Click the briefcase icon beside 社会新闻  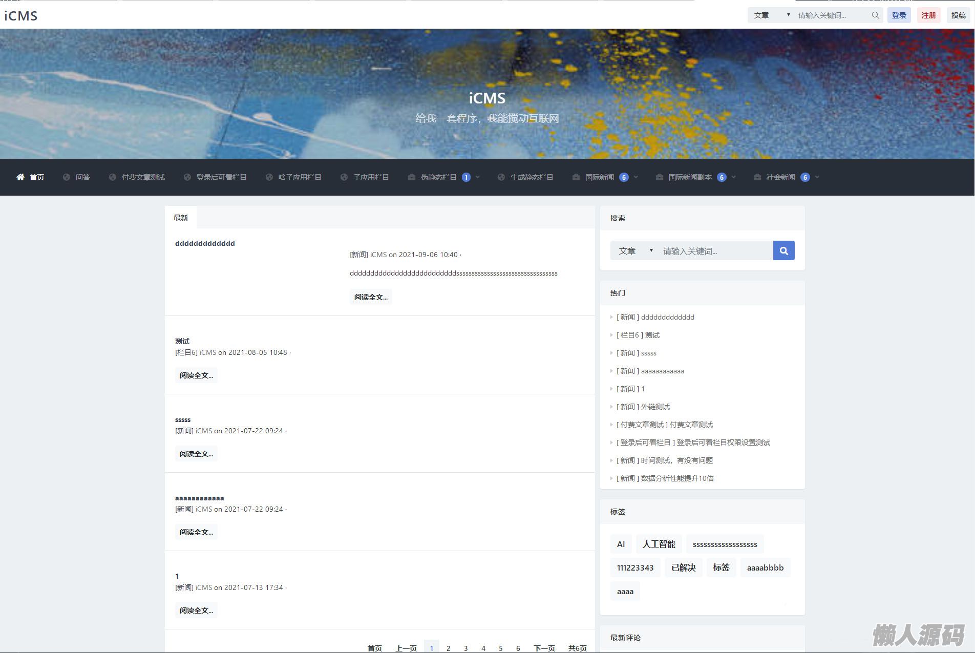[x=757, y=177]
